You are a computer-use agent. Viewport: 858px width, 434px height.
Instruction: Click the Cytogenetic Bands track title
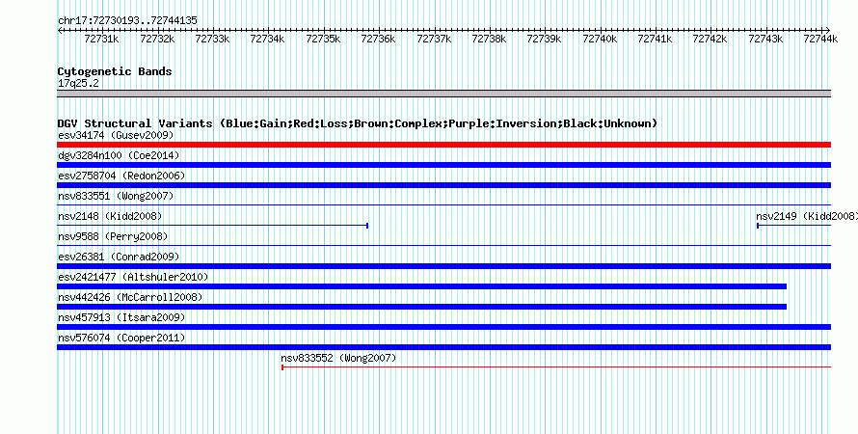(x=115, y=71)
